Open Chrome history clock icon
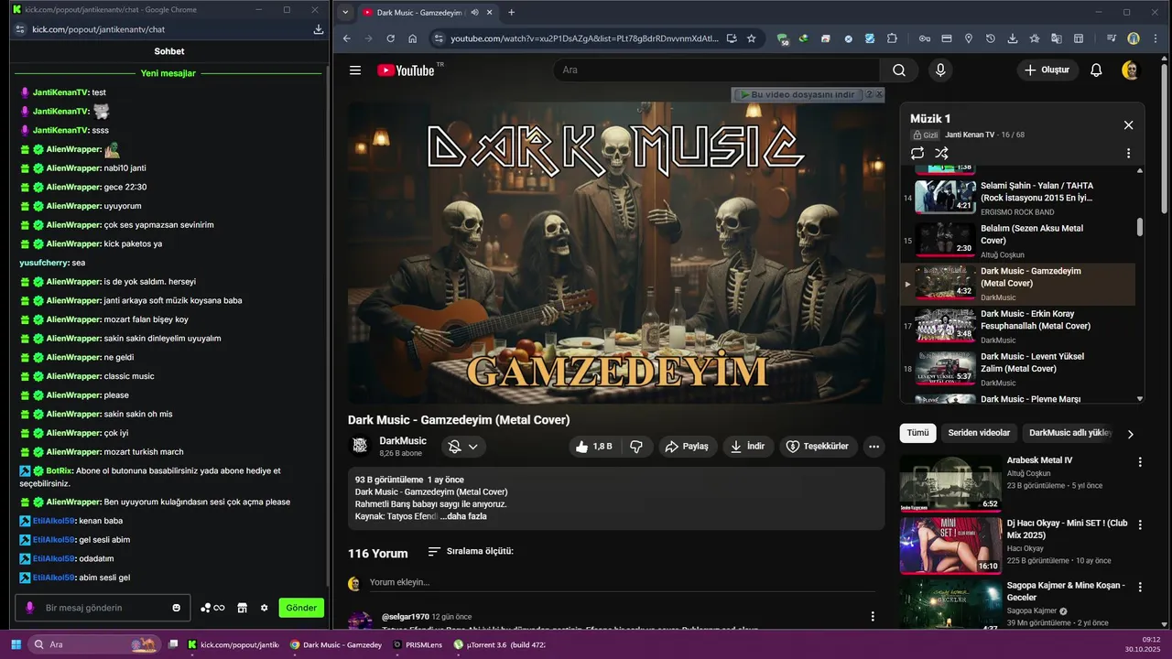Screen dimensions: 1172x659 point(991,38)
